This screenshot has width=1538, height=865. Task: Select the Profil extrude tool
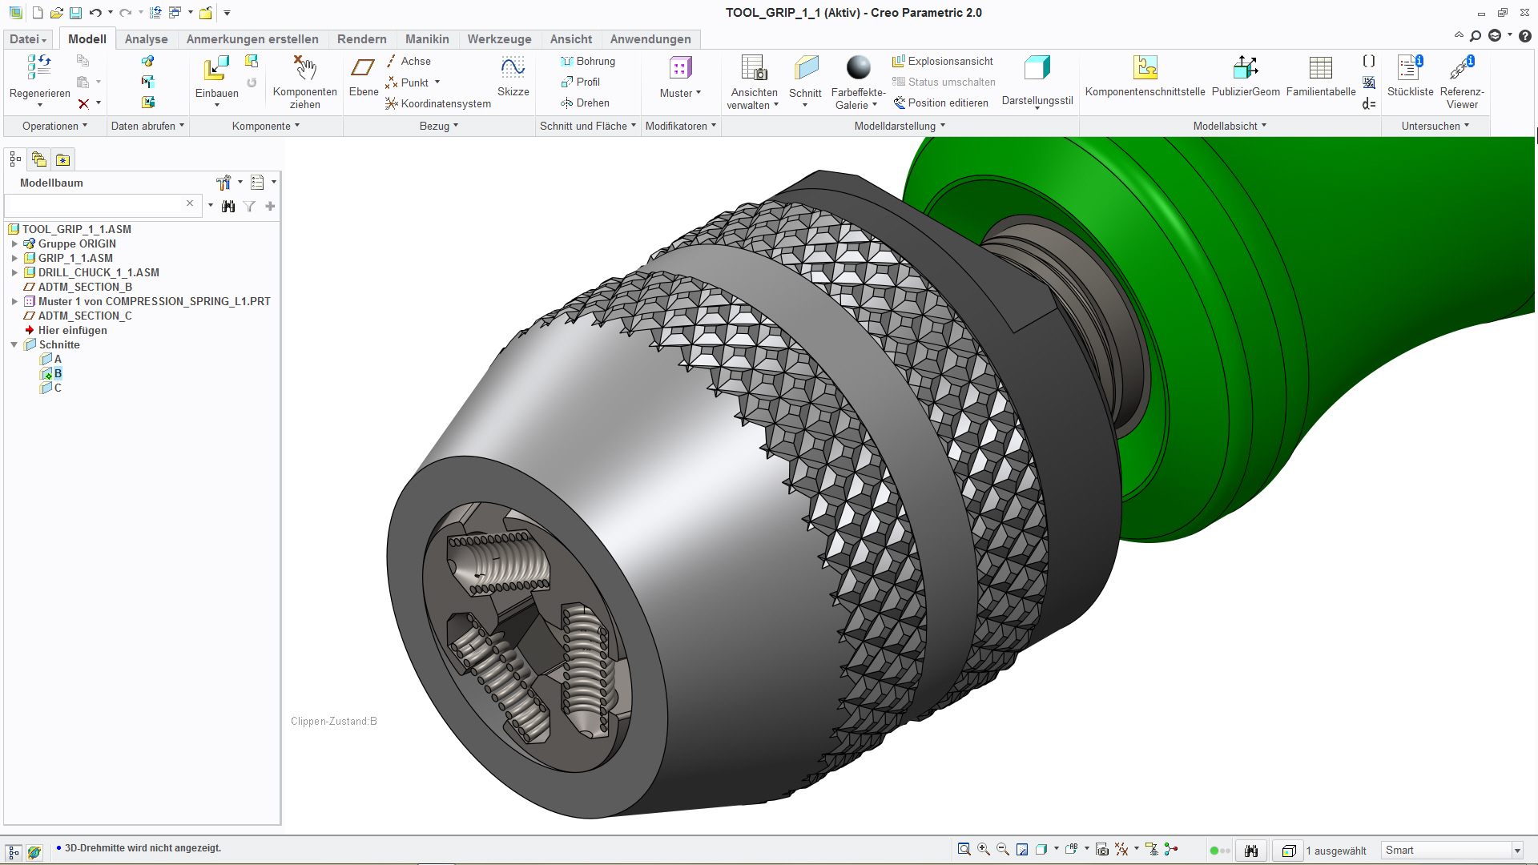coord(581,82)
